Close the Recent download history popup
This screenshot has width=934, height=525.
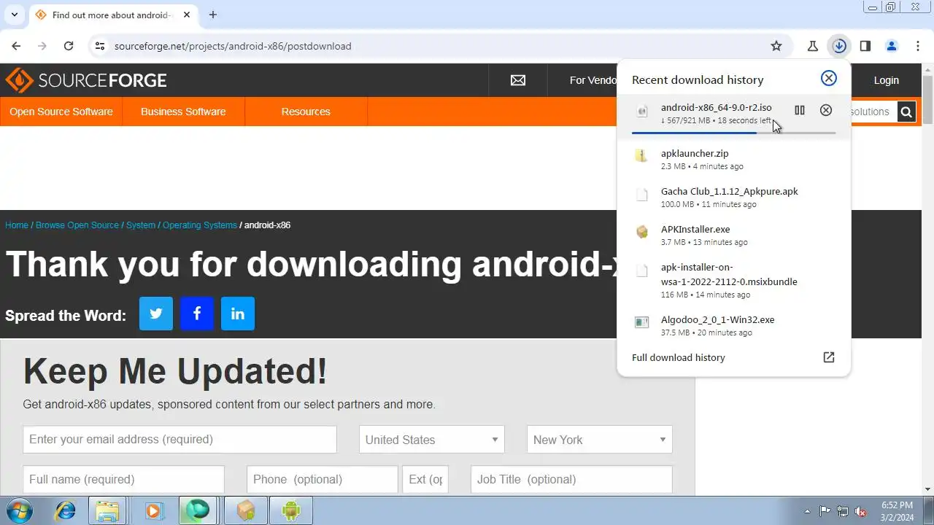click(x=829, y=79)
